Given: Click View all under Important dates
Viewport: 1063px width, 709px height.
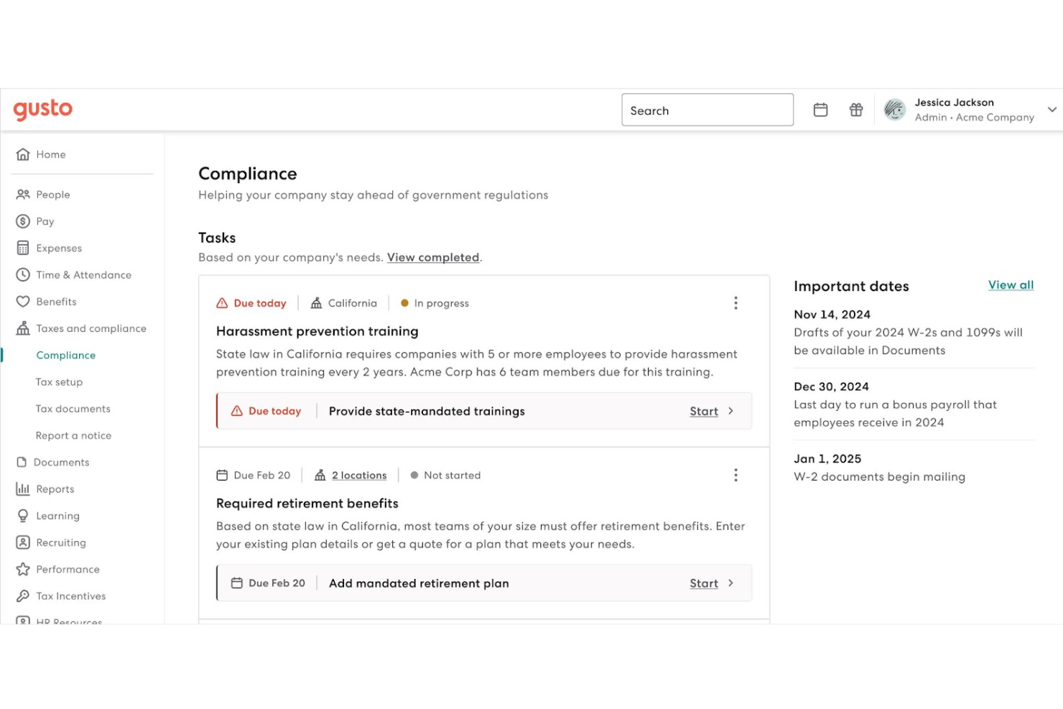Looking at the screenshot, I should (x=1011, y=284).
